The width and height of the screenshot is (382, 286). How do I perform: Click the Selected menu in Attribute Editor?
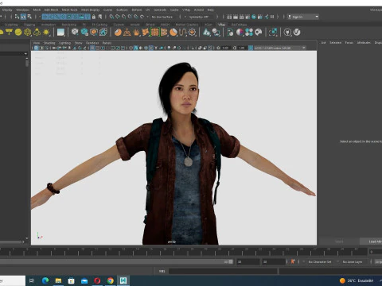pos(336,43)
